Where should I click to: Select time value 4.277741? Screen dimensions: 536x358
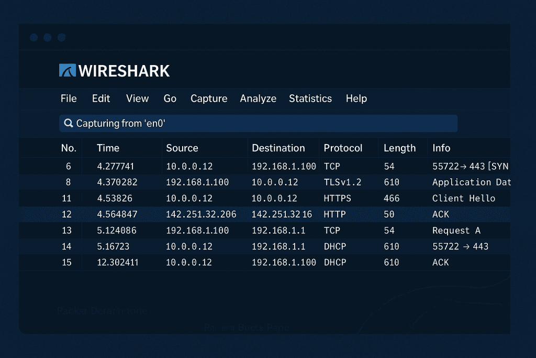[x=116, y=166]
